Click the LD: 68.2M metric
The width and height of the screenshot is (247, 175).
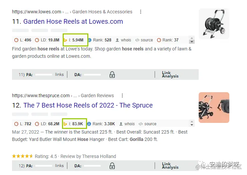[47, 124]
